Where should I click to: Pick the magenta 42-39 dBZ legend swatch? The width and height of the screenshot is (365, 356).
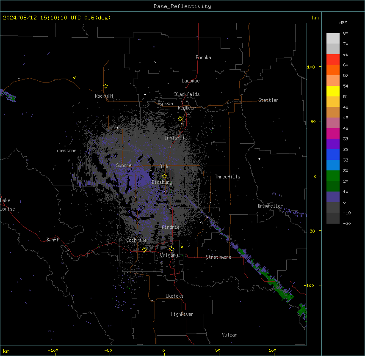click(x=333, y=133)
